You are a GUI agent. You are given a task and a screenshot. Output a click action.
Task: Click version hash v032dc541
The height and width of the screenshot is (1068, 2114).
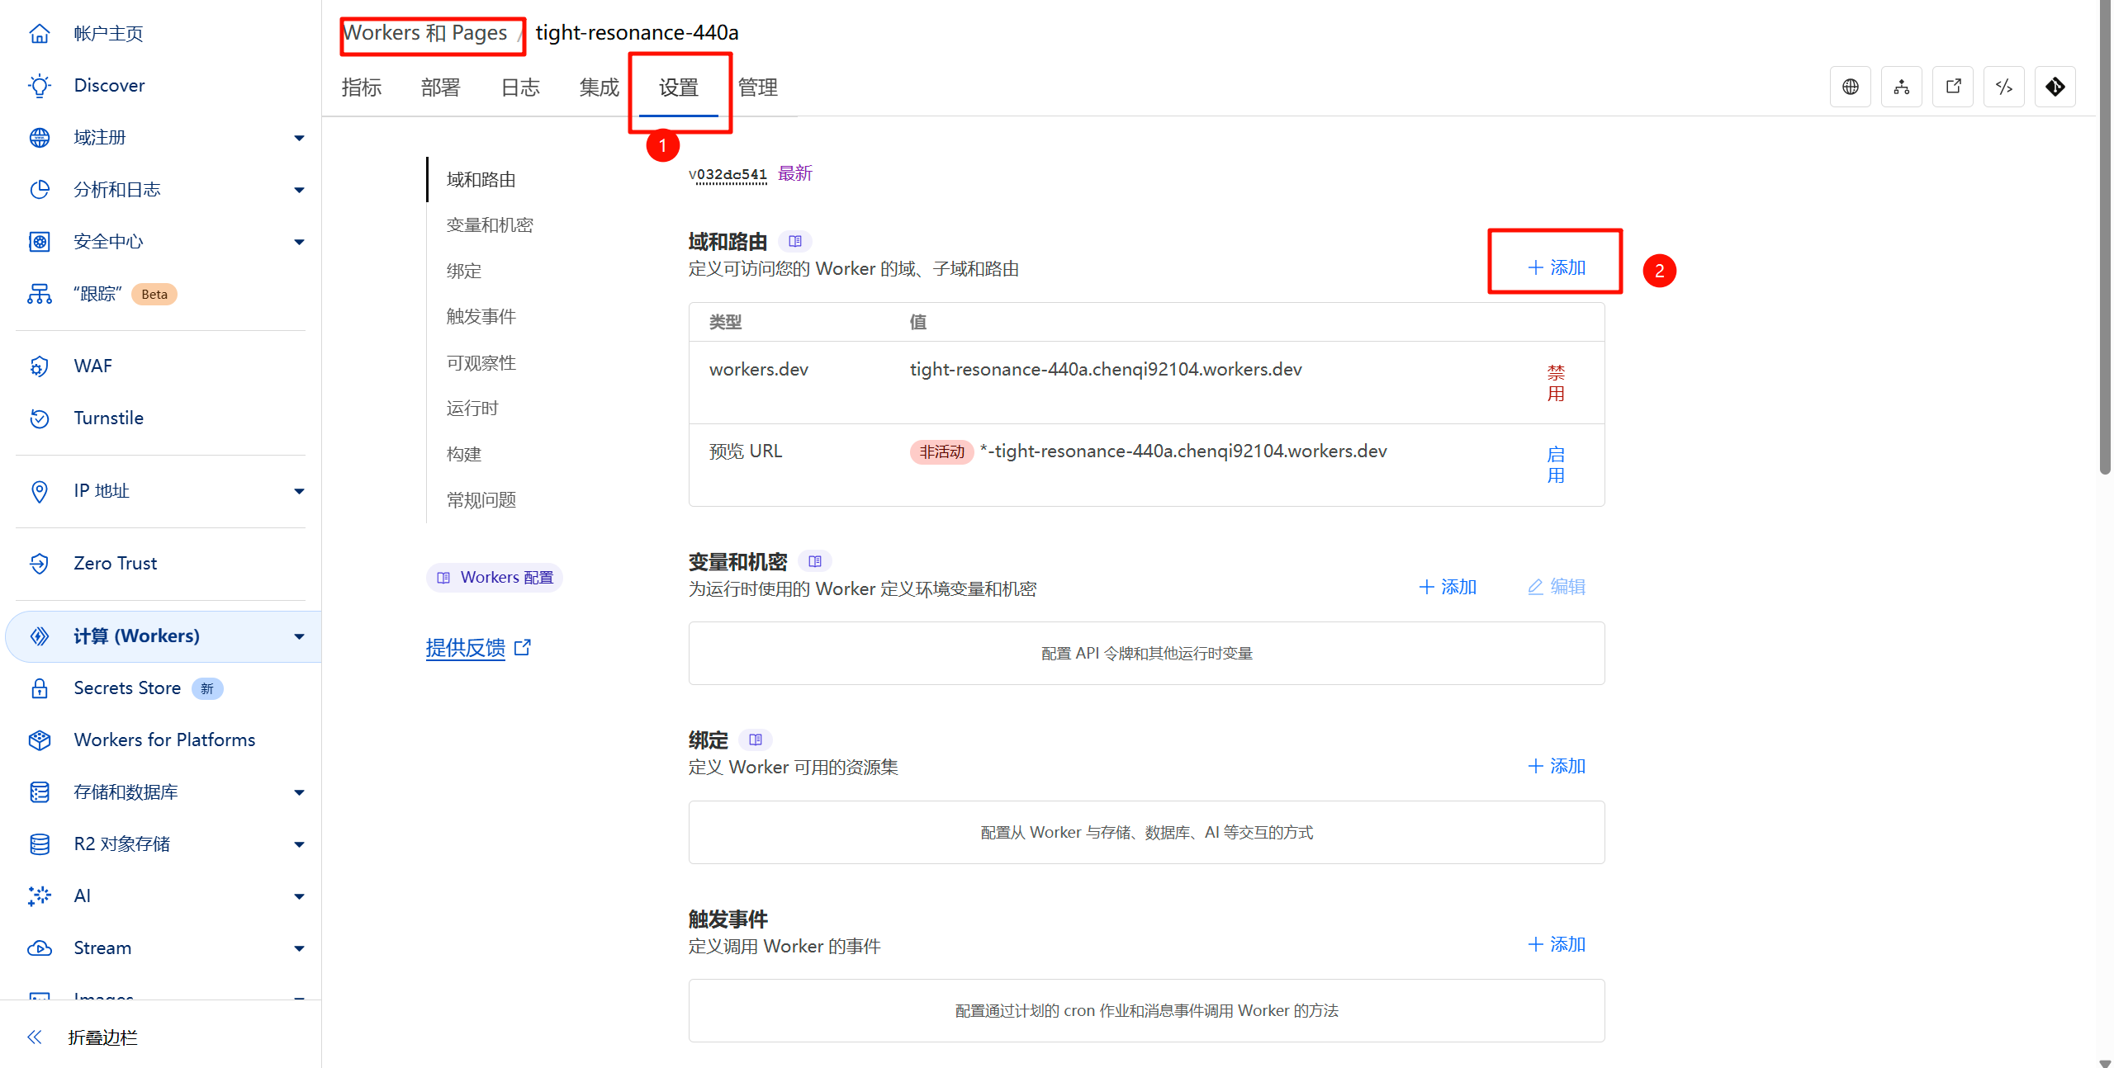click(x=728, y=174)
